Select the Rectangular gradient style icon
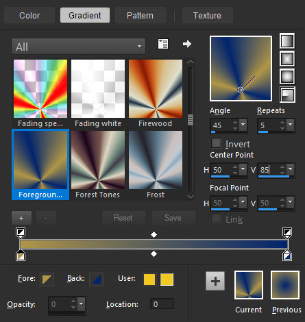The width and height of the screenshot is (305, 322). pyautogui.click(x=287, y=59)
